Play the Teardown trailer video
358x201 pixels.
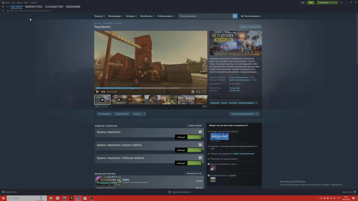(x=97, y=92)
